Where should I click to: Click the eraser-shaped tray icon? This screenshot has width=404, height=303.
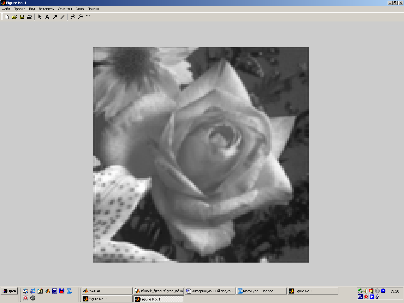pos(377,297)
